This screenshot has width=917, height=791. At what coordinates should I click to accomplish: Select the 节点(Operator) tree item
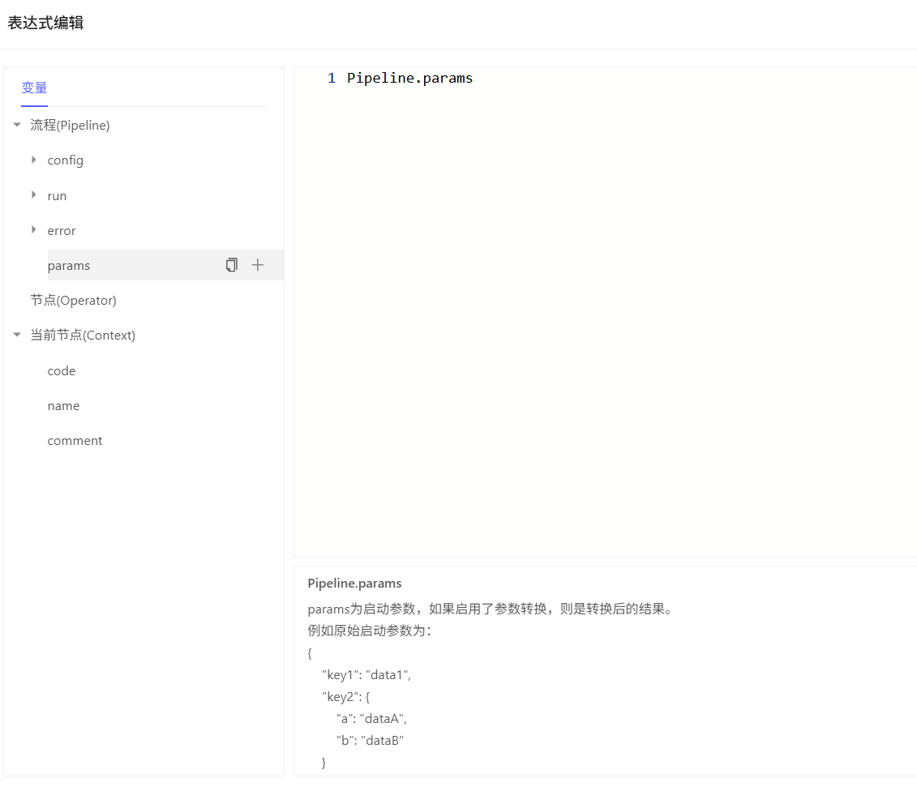click(x=74, y=301)
